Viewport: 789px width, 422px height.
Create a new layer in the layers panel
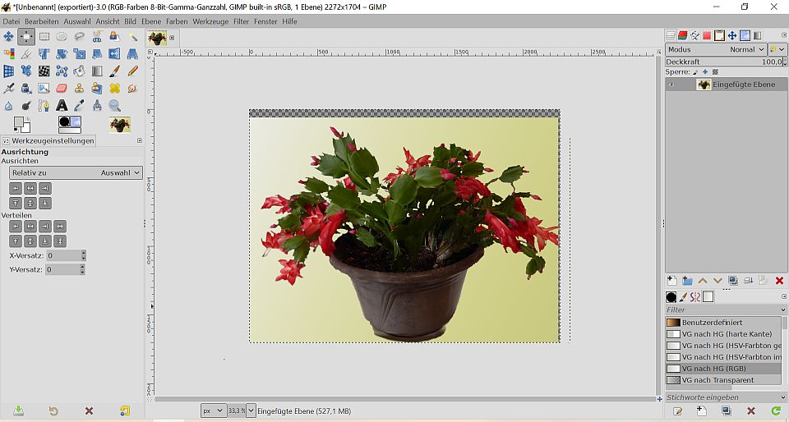671,281
